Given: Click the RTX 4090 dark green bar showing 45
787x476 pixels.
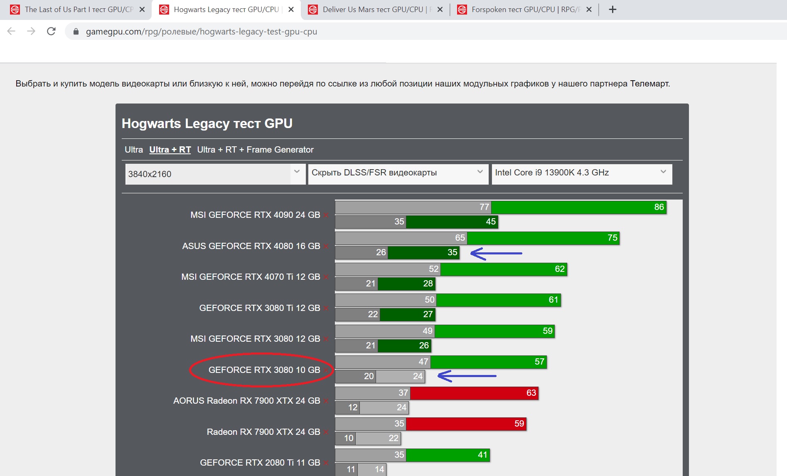Looking at the screenshot, I should pyautogui.click(x=452, y=222).
